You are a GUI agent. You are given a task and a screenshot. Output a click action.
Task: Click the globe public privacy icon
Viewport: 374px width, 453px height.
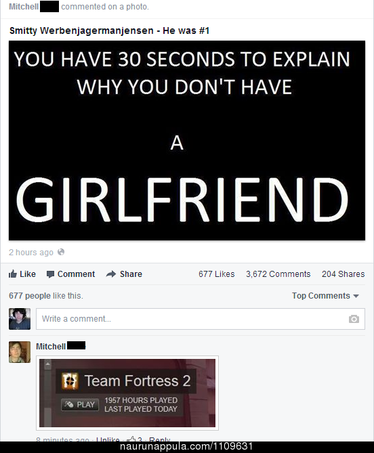point(61,252)
